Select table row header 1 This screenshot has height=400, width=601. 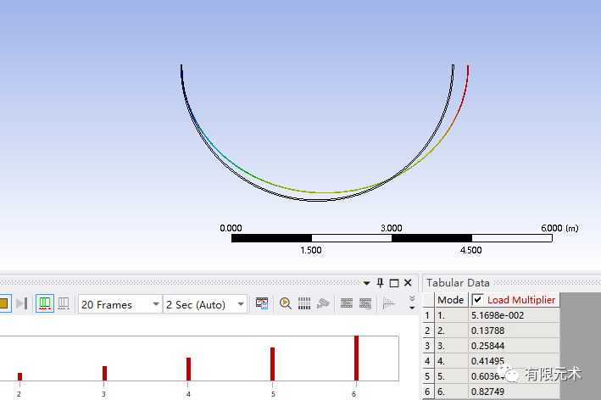[428, 315]
